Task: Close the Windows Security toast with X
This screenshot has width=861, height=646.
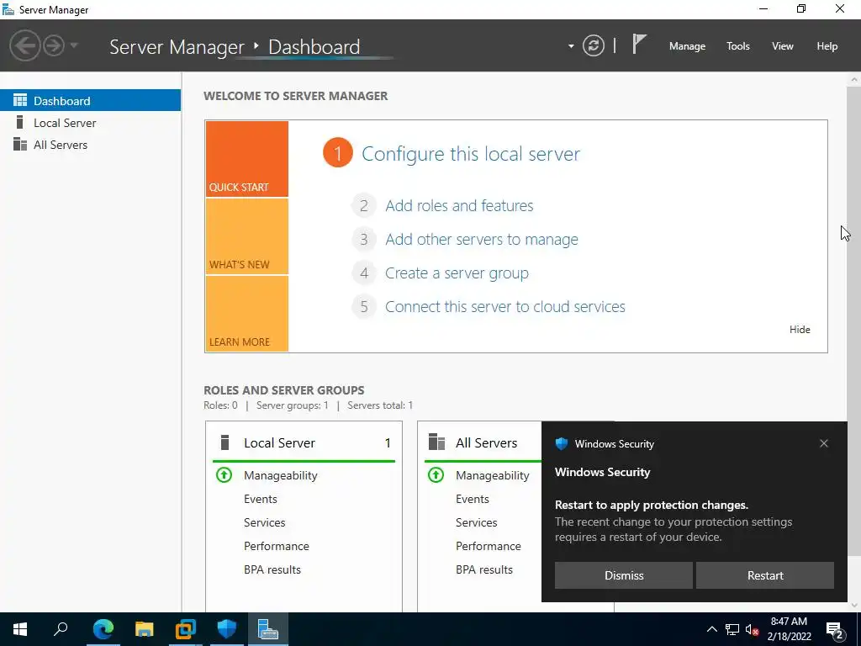Action: click(824, 443)
